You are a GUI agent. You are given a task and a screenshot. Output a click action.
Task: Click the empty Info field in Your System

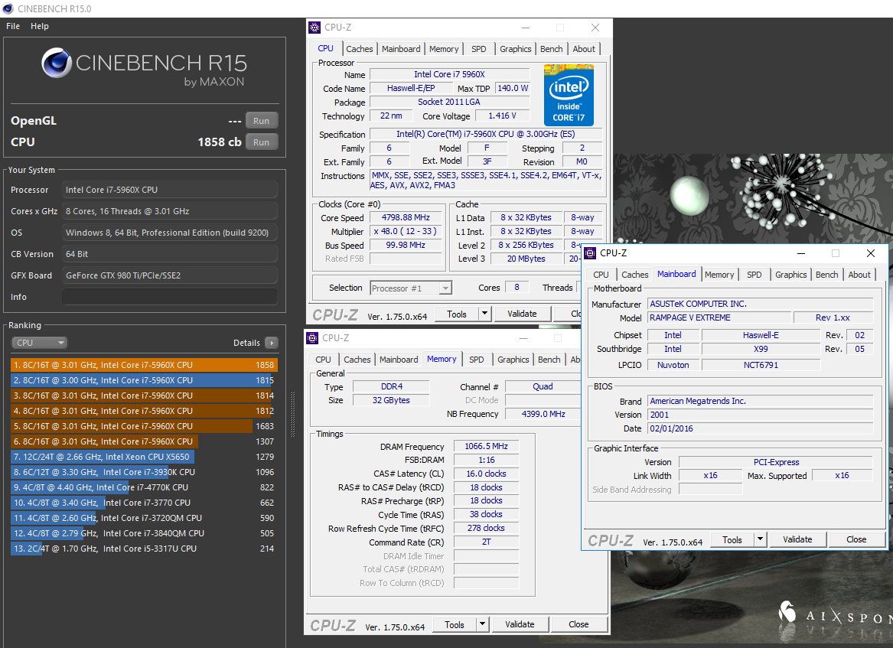pos(170,297)
